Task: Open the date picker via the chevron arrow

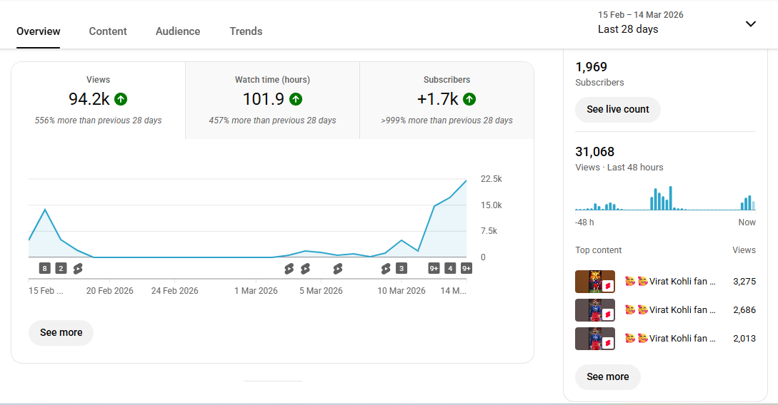Action: (750, 24)
